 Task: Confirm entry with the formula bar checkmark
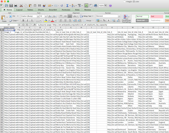coord(27,25)
